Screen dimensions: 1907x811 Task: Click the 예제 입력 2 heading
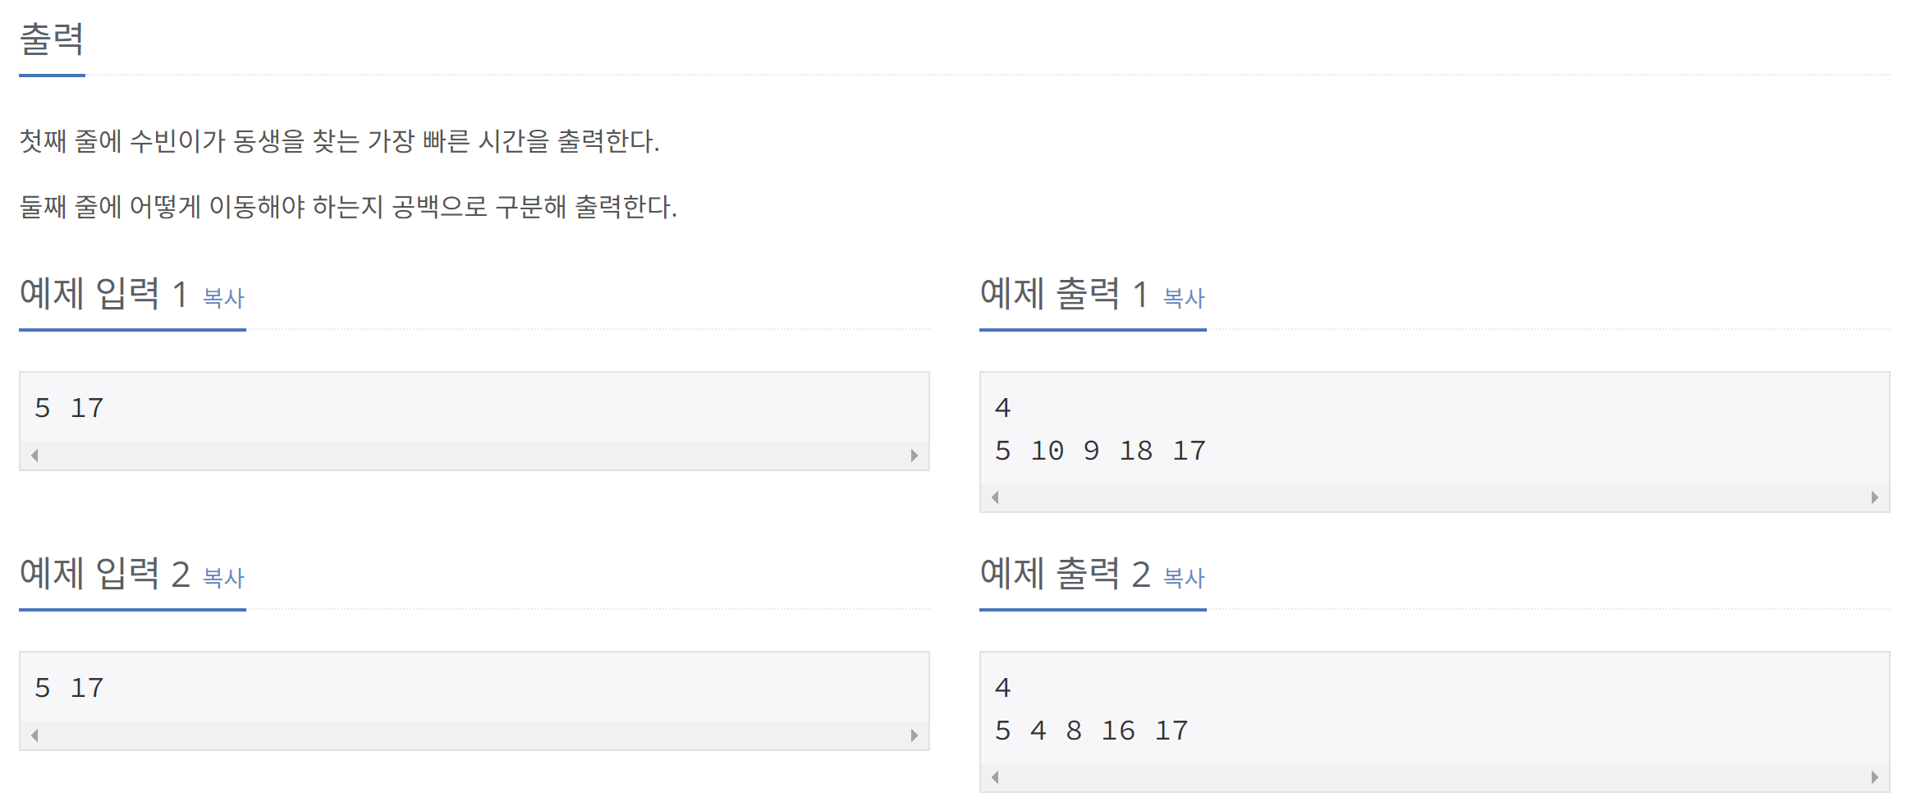tap(108, 576)
